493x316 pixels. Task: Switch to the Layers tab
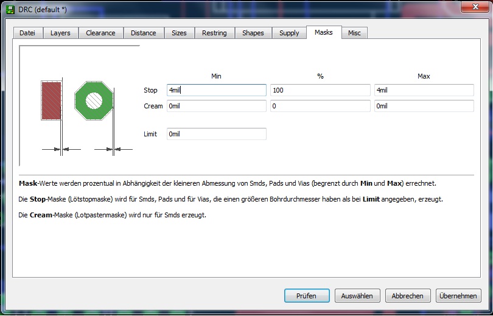tap(60, 33)
